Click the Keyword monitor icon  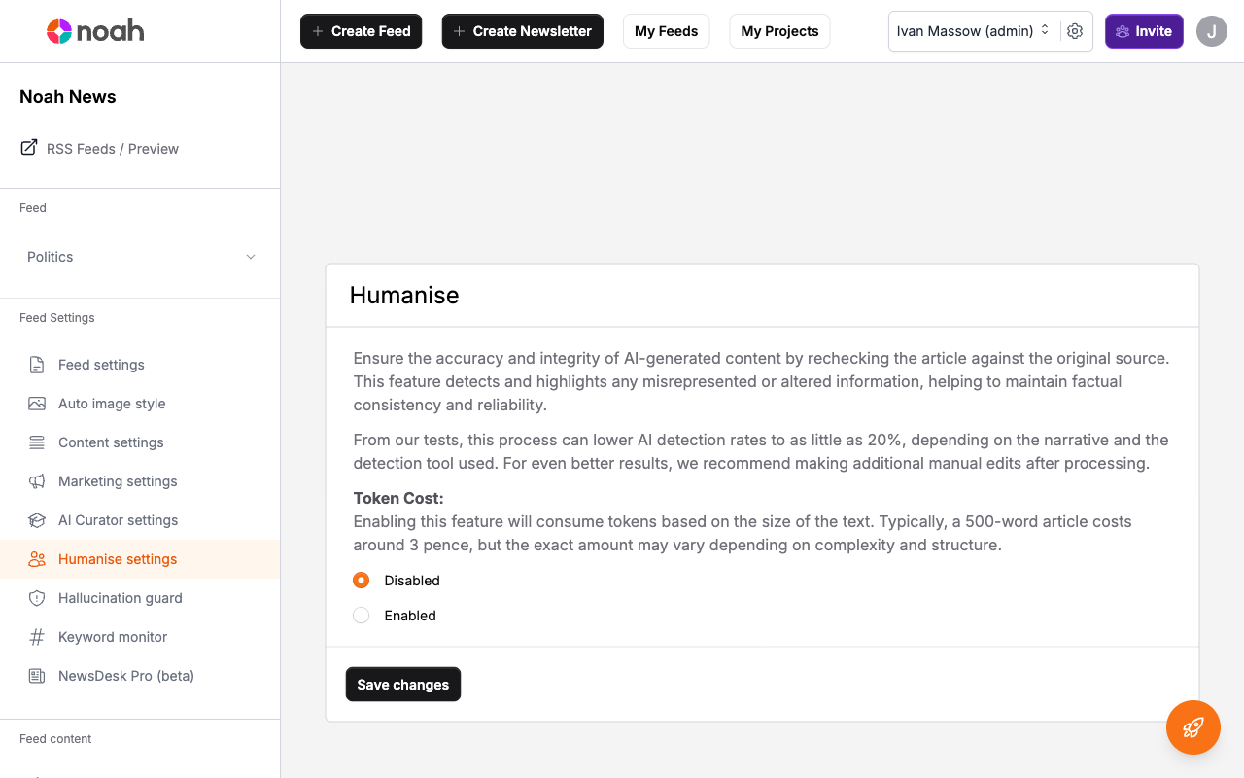pyautogui.click(x=38, y=637)
